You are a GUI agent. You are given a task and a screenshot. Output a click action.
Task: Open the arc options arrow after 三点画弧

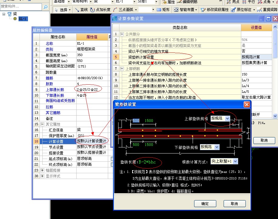click(136, 10)
